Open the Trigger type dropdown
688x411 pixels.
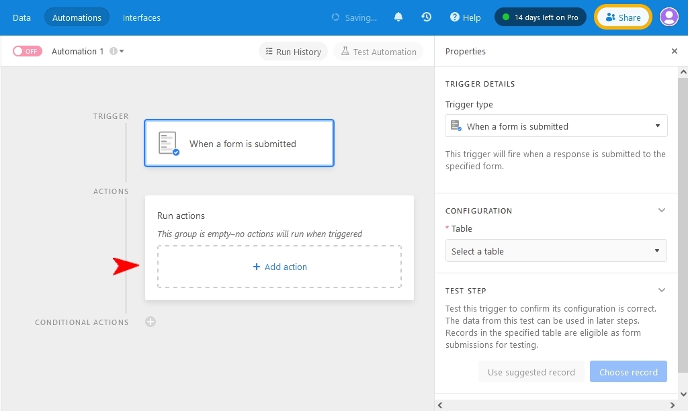point(556,126)
